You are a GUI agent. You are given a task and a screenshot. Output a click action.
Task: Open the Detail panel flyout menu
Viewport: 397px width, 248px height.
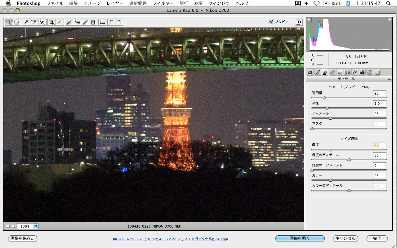click(x=390, y=79)
